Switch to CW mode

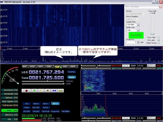point(66,67)
